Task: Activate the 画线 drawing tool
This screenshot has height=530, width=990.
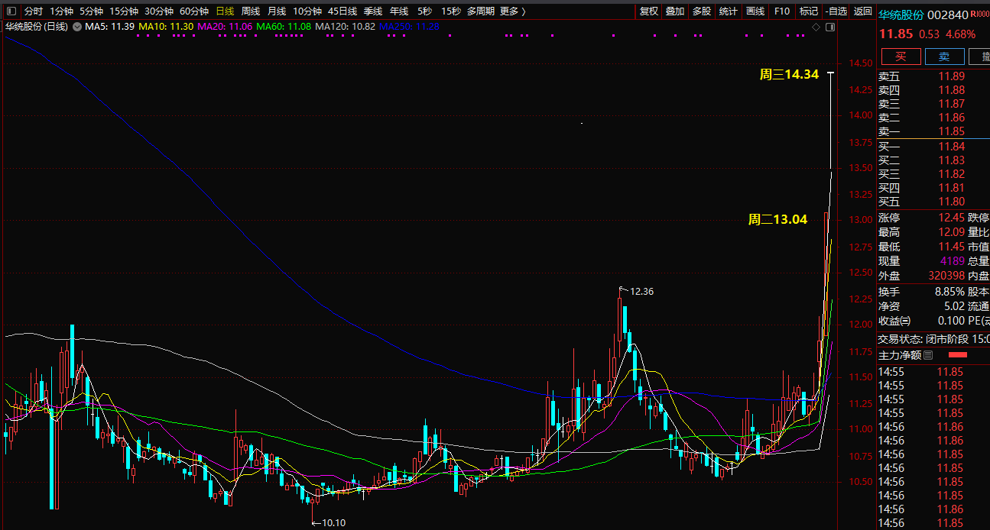Action: click(x=755, y=11)
